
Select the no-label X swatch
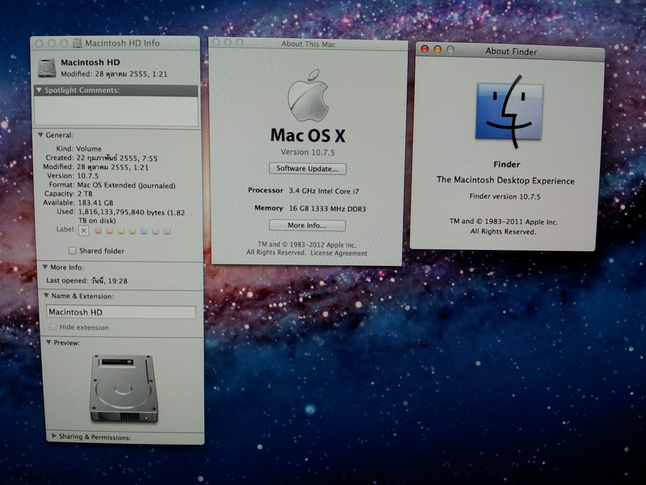click(84, 230)
